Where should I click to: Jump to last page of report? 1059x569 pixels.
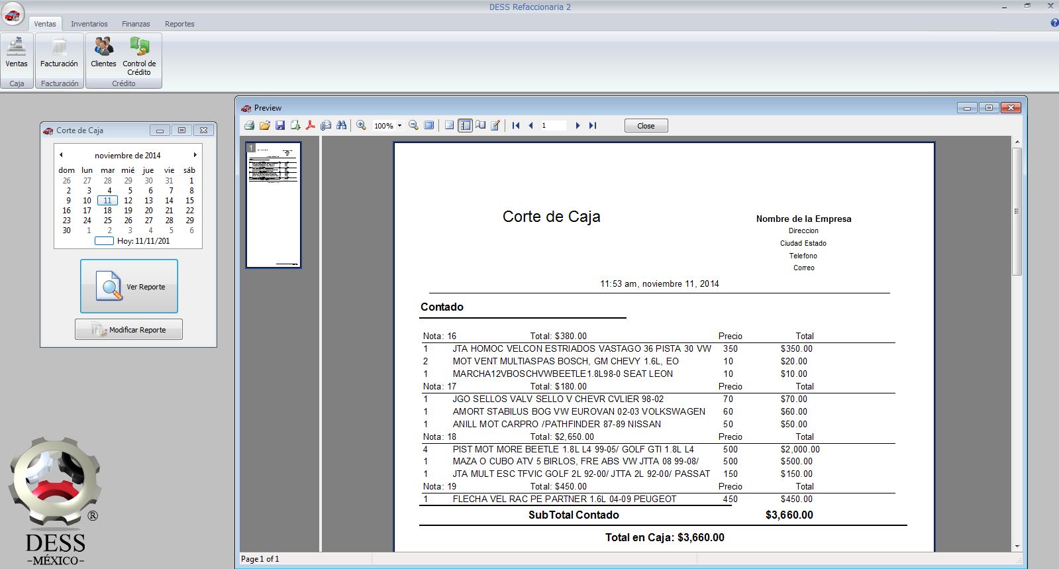593,125
